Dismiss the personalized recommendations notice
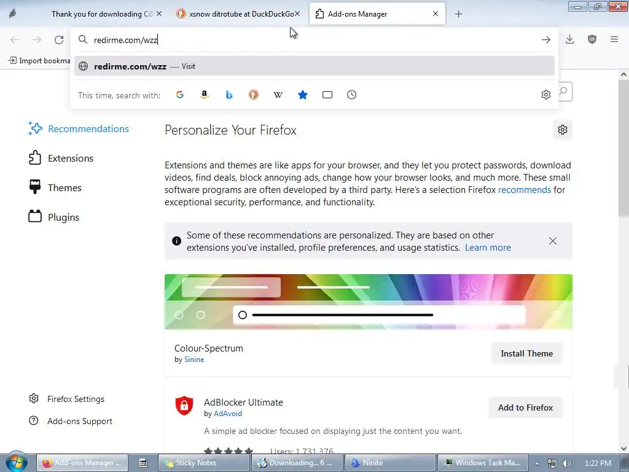The height and width of the screenshot is (472, 629). 553,241
